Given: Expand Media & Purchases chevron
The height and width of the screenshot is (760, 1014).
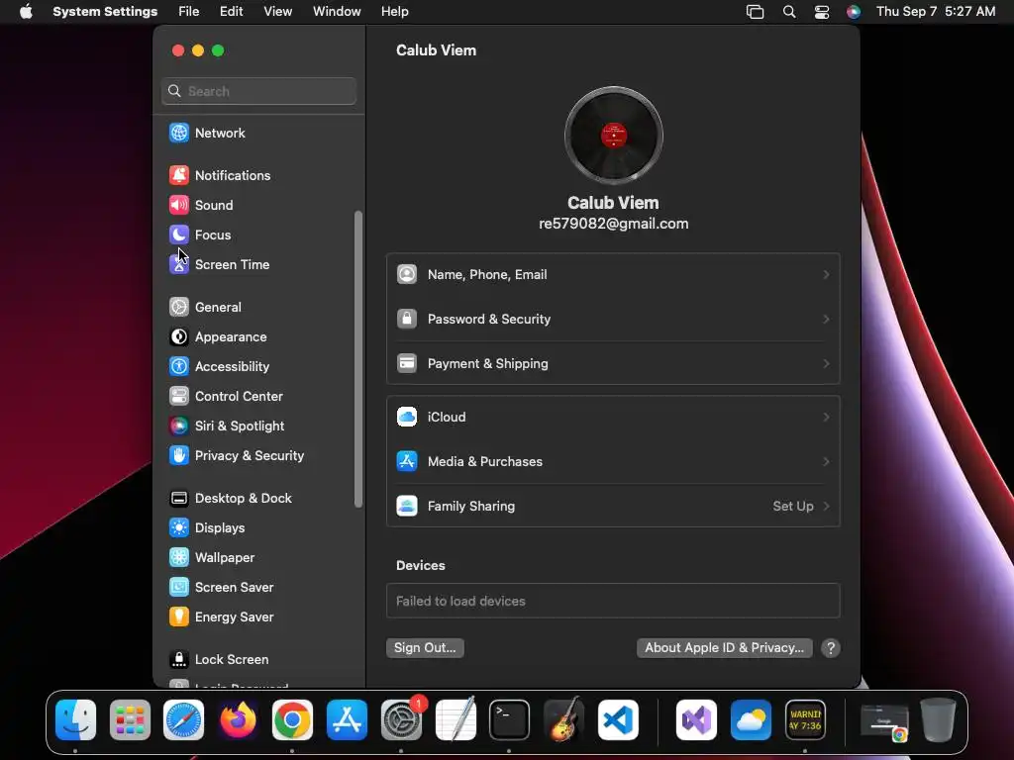Looking at the screenshot, I should (x=826, y=461).
